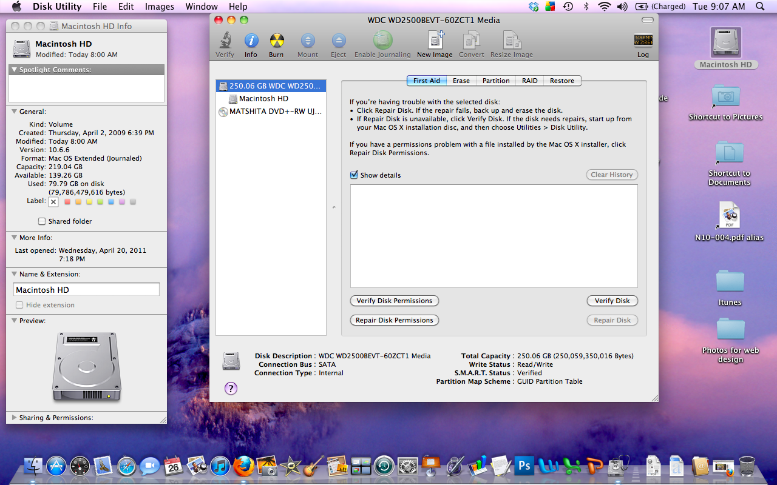The width and height of the screenshot is (777, 485).
Task: Open the Wi-Fi status menu
Action: pos(604,6)
